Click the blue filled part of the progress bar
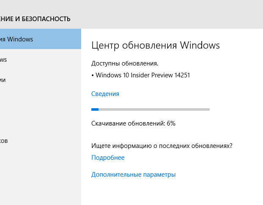Viewport: 263px width, 205px height. click(x=95, y=109)
